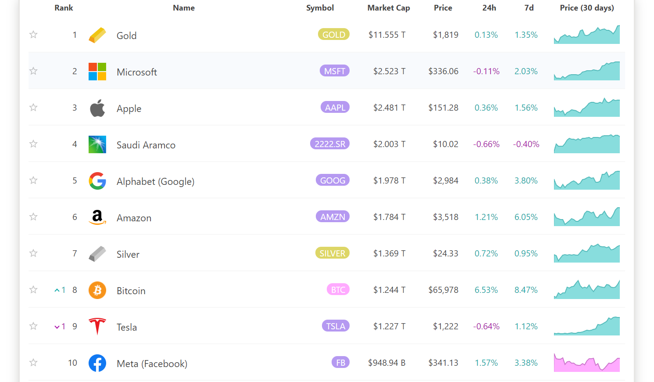Click the gold bar icon for Gold

pyautogui.click(x=97, y=34)
